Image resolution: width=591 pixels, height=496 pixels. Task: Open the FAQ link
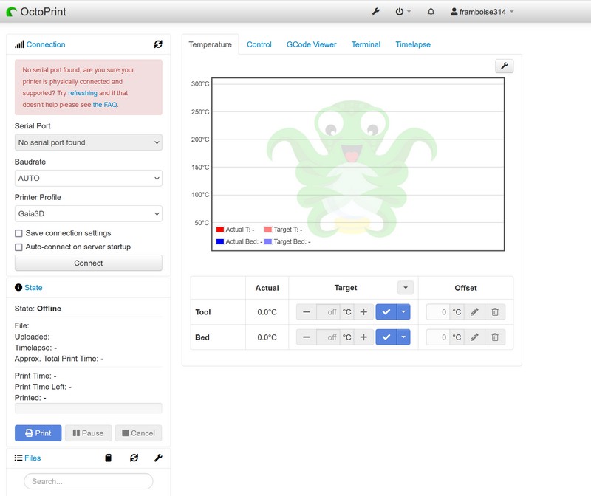tap(105, 105)
